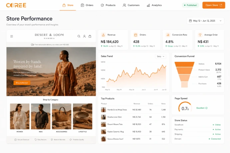Screen dimensions: 230x153
Task: Click the Sales Trend line chart
Action: tap(136, 76)
